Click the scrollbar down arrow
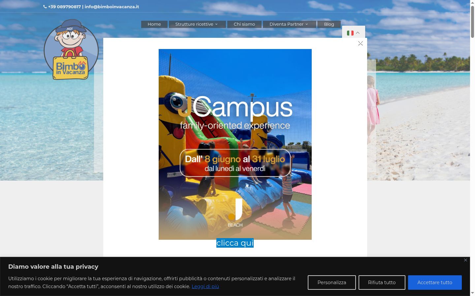This screenshot has width=475, height=296. tap(472, 293)
